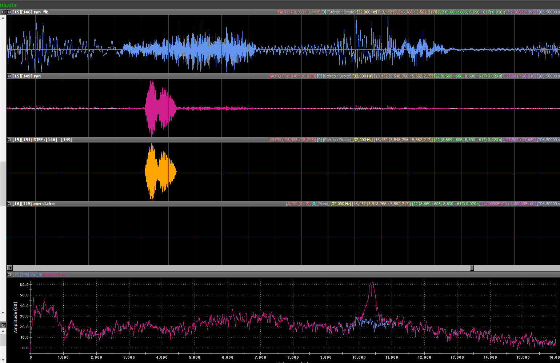Click the icon on the core.1.dec track header

pyautogui.click(x=9, y=204)
